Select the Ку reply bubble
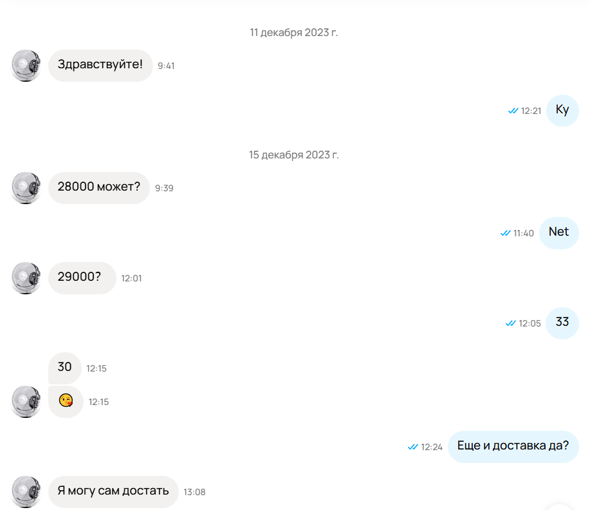 [562, 110]
